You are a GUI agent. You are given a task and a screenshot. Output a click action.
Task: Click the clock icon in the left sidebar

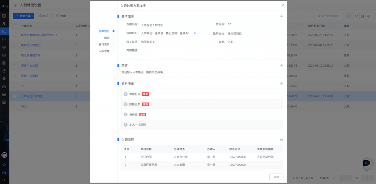tap(4, 39)
